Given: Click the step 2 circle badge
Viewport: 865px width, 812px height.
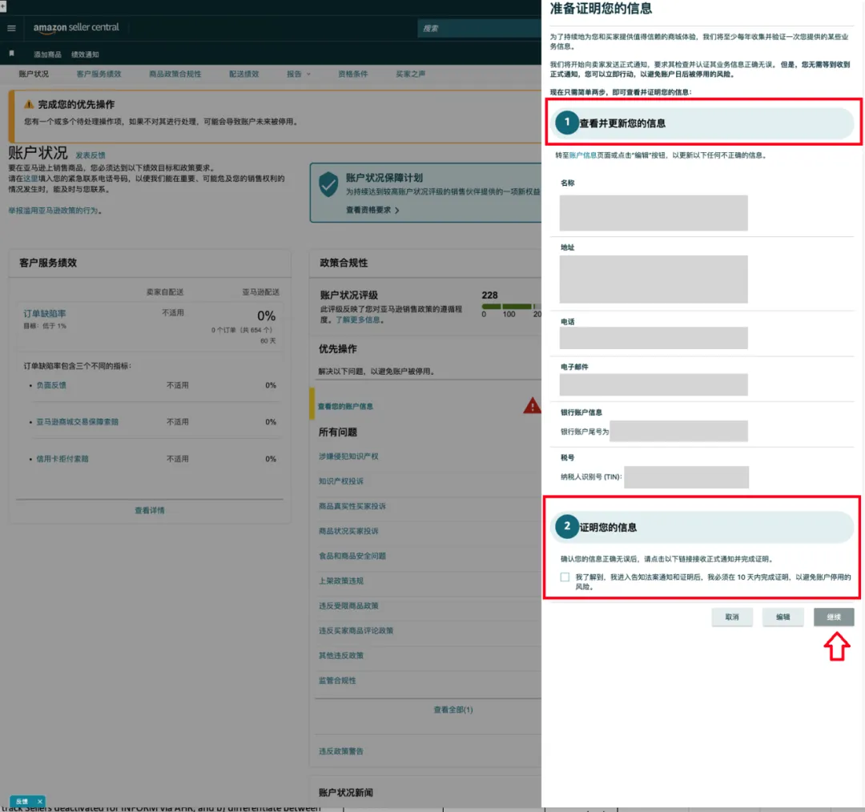Looking at the screenshot, I should (x=567, y=526).
